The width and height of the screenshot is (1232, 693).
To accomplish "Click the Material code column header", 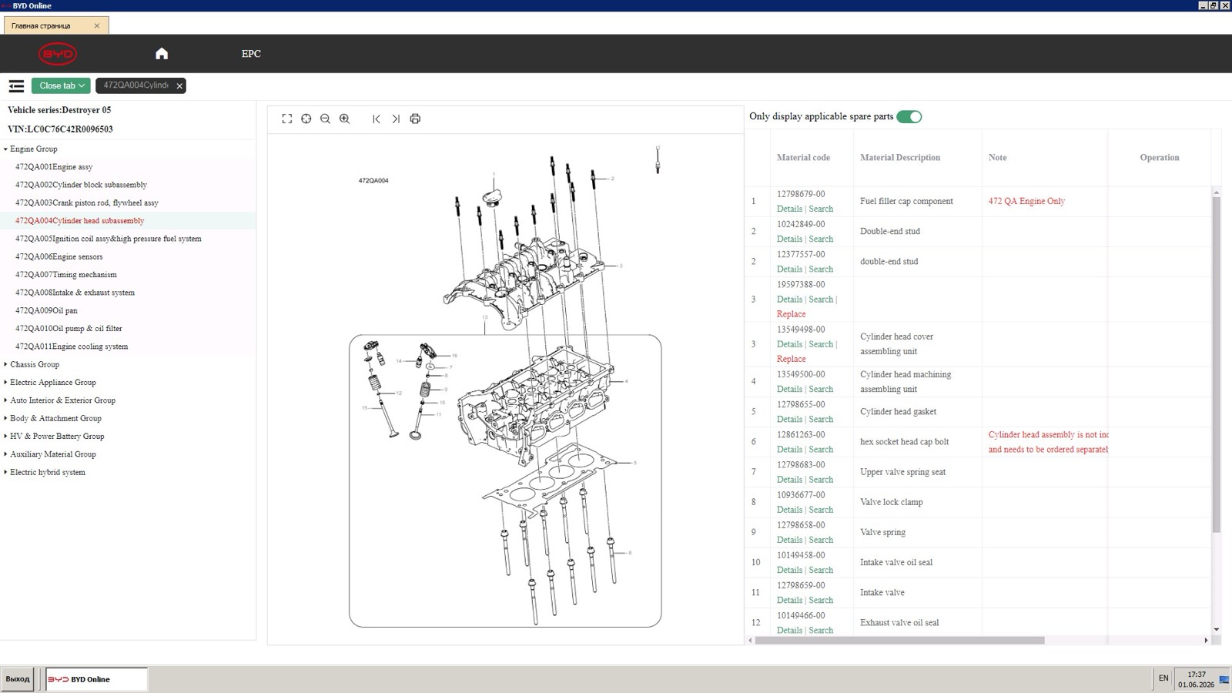I will 803,157.
